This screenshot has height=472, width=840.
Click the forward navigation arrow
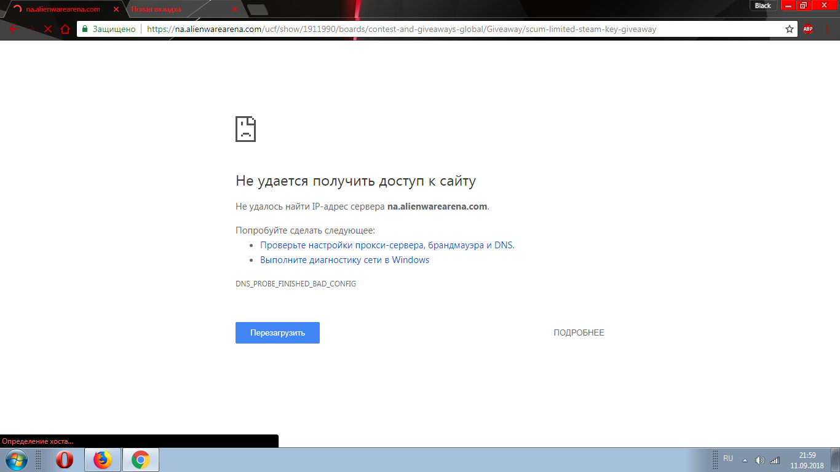(31, 29)
